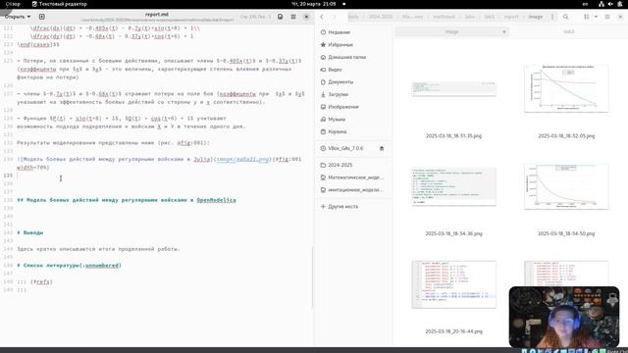Place cursor on the '# Выводы' heading line
This screenshot has width=628, height=353.
(x=30, y=232)
